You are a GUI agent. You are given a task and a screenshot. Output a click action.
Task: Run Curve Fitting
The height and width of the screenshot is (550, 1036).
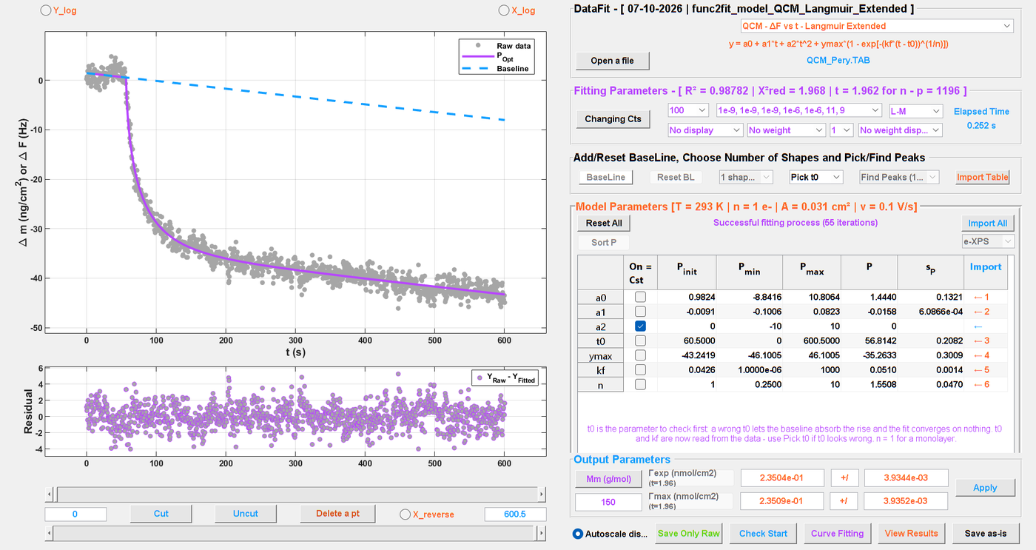[837, 533]
